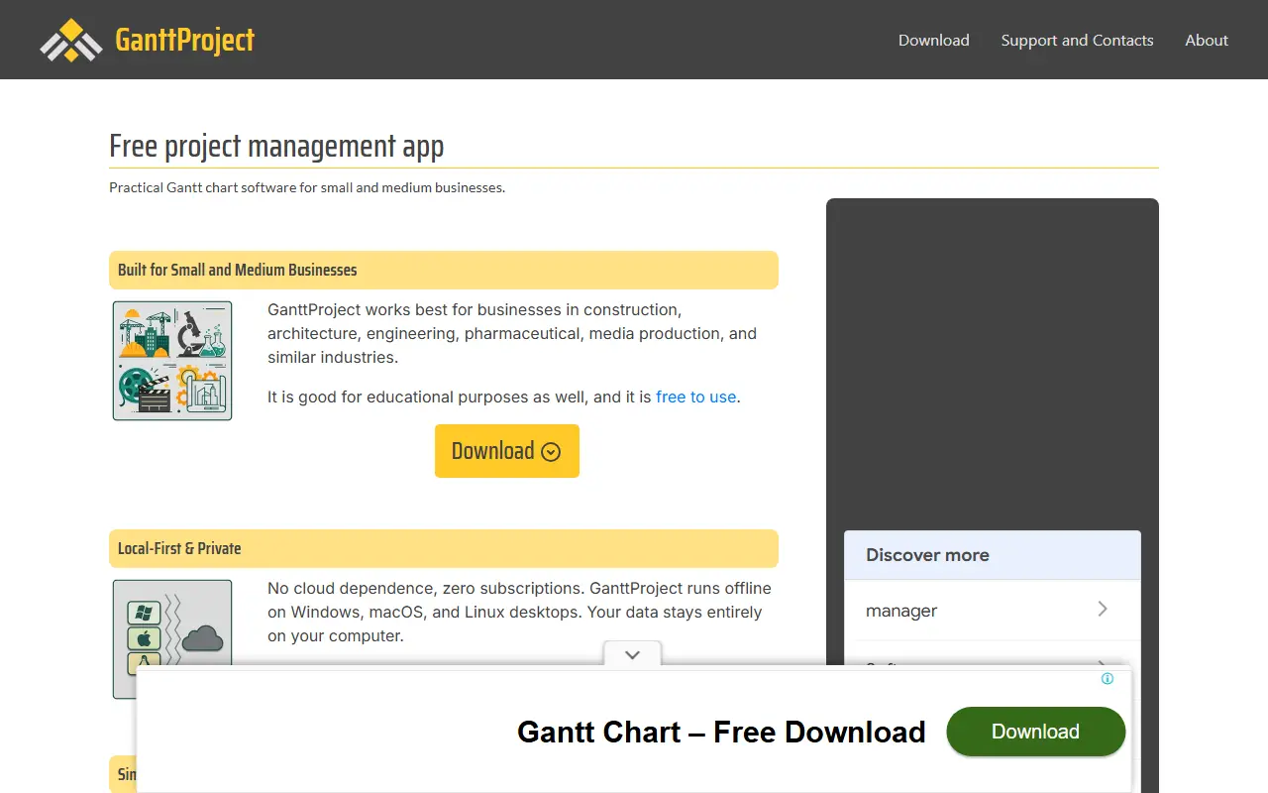The width and height of the screenshot is (1268, 793).
Task: Click the operating systems and cloud illustration
Action: (x=172, y=639)
